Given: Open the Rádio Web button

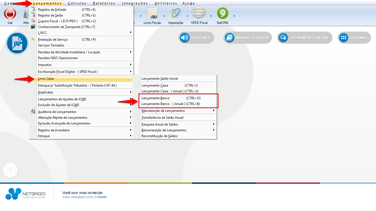Looking at the screenshot, I should [x=196, y=38].
